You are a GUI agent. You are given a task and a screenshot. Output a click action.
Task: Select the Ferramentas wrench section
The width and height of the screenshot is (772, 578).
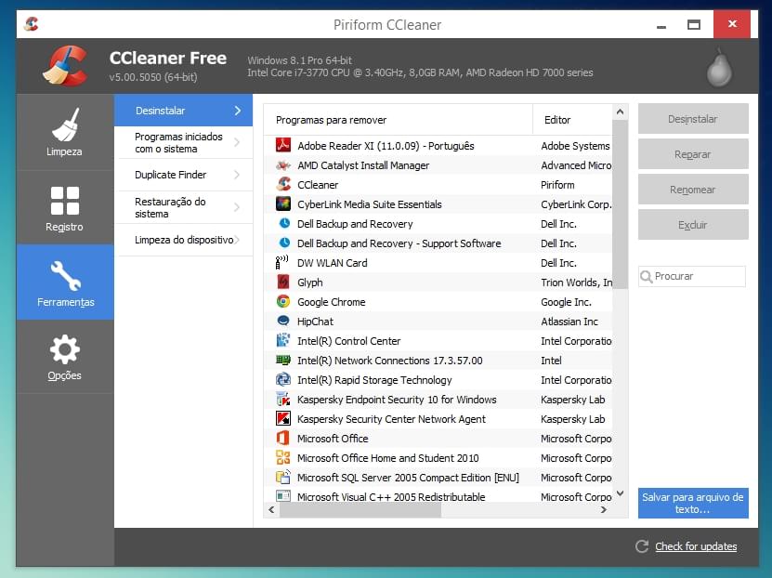tap(64, 282)
